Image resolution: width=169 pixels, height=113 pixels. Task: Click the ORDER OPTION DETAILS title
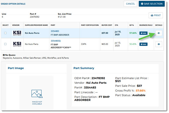(x=13, y=4)
